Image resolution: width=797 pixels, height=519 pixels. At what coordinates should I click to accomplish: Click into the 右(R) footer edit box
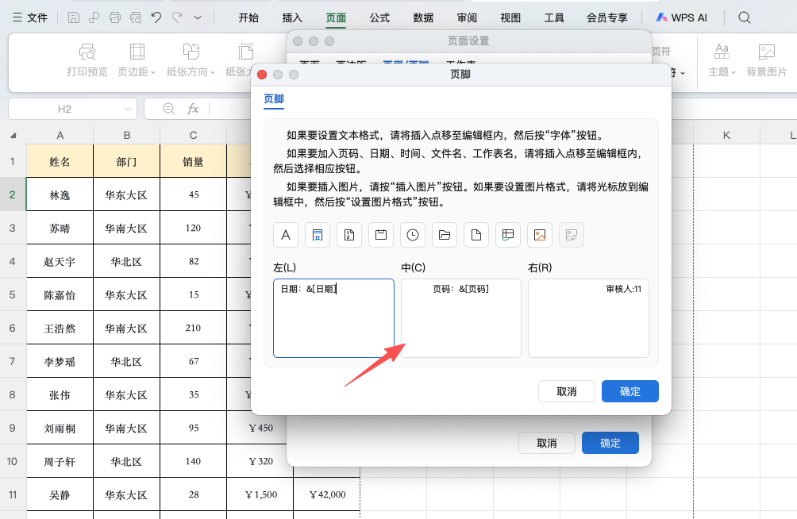tap(588, 318)
